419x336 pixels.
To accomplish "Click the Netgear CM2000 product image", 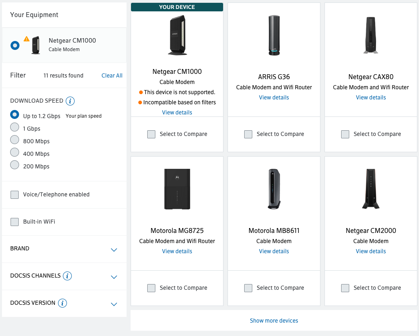I will [x=371, y=189].
